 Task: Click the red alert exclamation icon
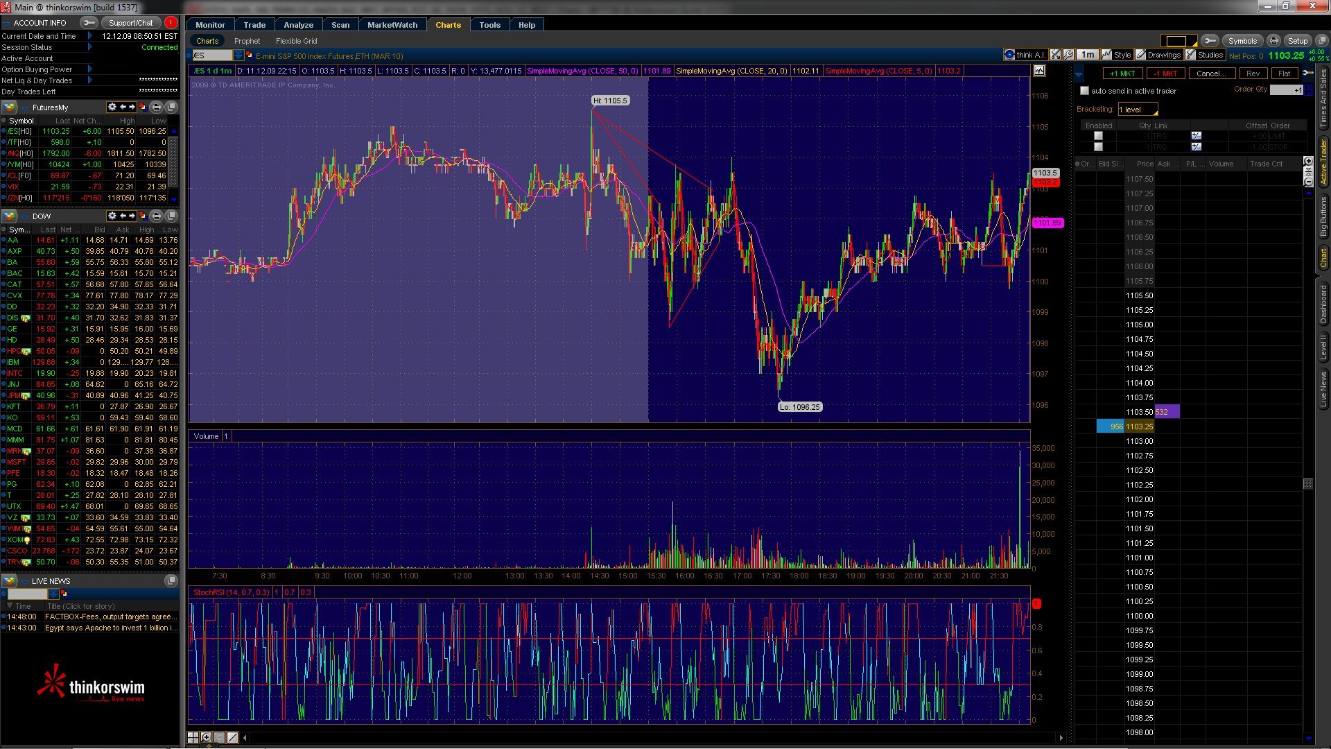tap(171, 23)
